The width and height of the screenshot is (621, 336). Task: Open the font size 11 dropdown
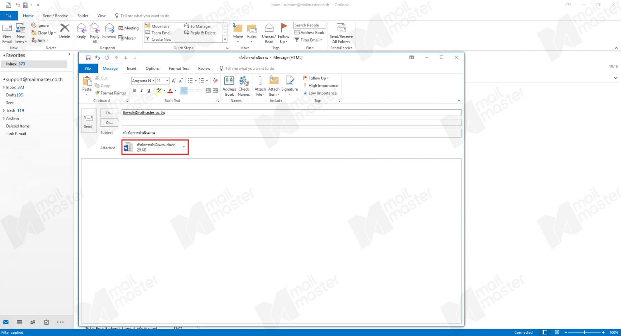(x=167, y=81)
